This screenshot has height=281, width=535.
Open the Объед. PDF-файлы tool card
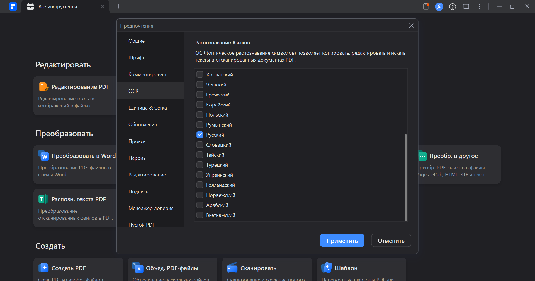pyautogui.click(x=172, y=269)
